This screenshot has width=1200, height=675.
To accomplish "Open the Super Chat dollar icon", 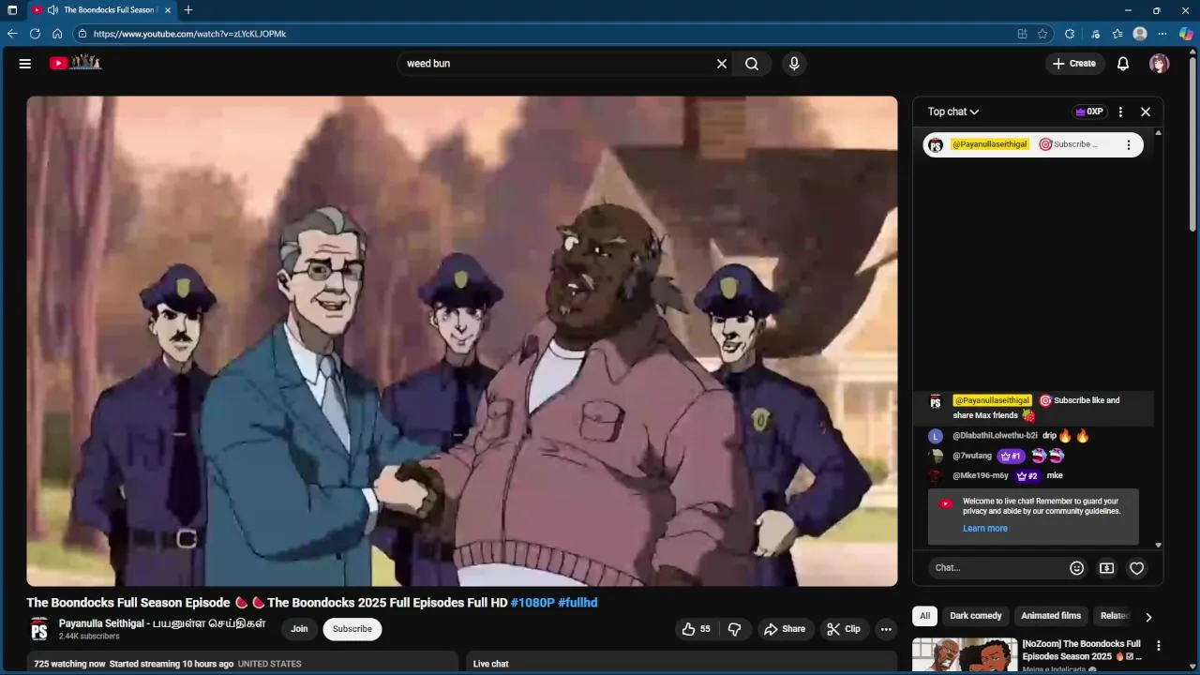I will pos(1107,568).
